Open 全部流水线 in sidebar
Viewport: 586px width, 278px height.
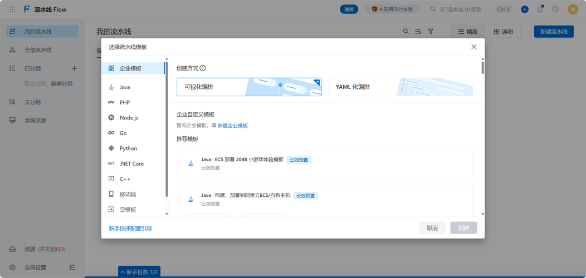coord(42,50)
